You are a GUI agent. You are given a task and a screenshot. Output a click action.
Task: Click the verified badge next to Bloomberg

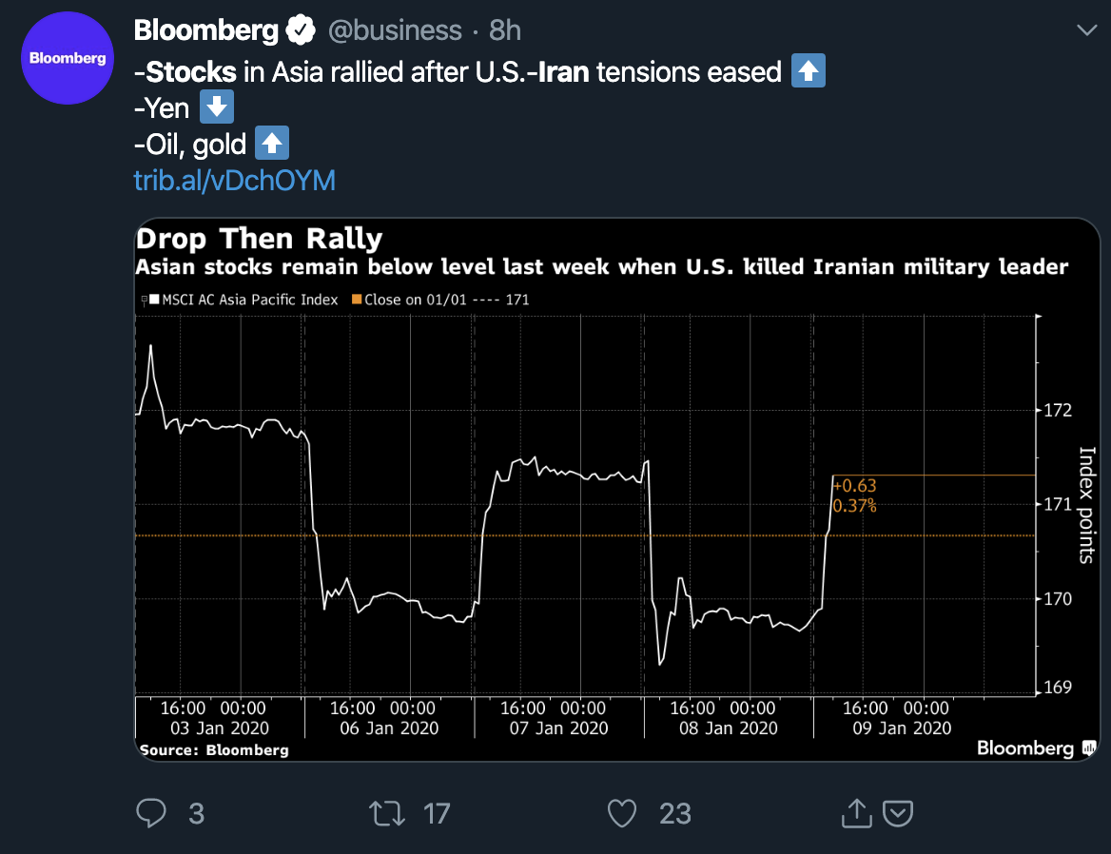coord(302,30)
